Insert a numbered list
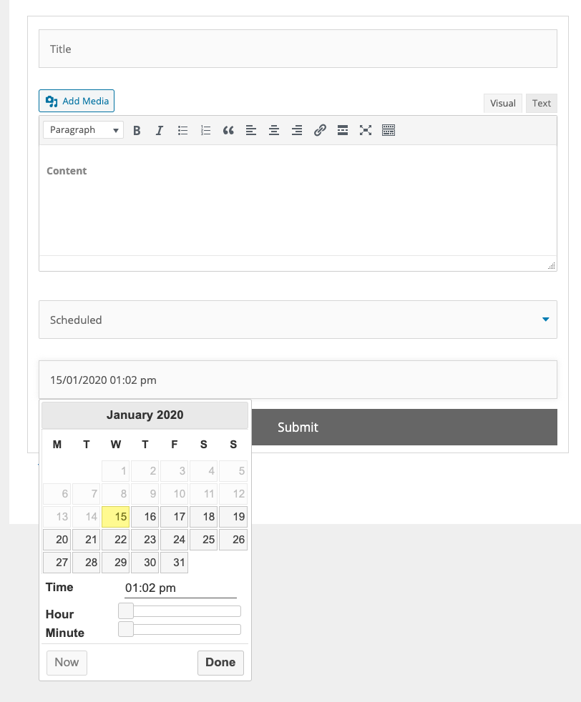 [x=205, y=130]
